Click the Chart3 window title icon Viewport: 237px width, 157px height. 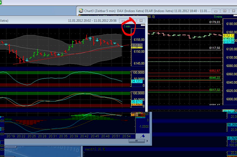[x=81, y=11]
